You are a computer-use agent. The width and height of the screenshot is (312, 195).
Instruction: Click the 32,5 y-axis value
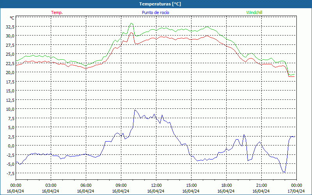point(10,27)
